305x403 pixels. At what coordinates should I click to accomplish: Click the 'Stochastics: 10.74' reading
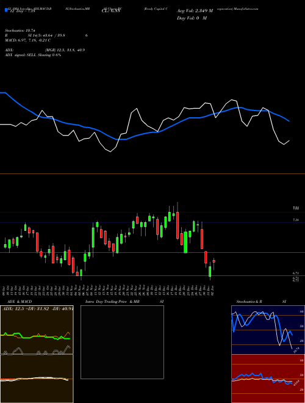click(20, 31)
